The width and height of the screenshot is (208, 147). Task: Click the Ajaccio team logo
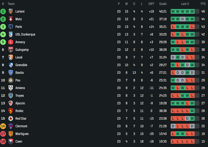[x=11, y=103]
